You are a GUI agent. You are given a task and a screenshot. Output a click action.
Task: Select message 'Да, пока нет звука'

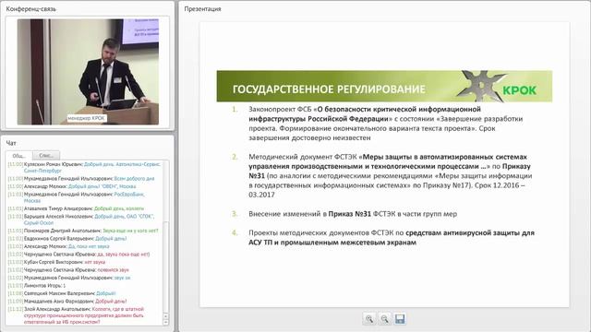point(89,246)
